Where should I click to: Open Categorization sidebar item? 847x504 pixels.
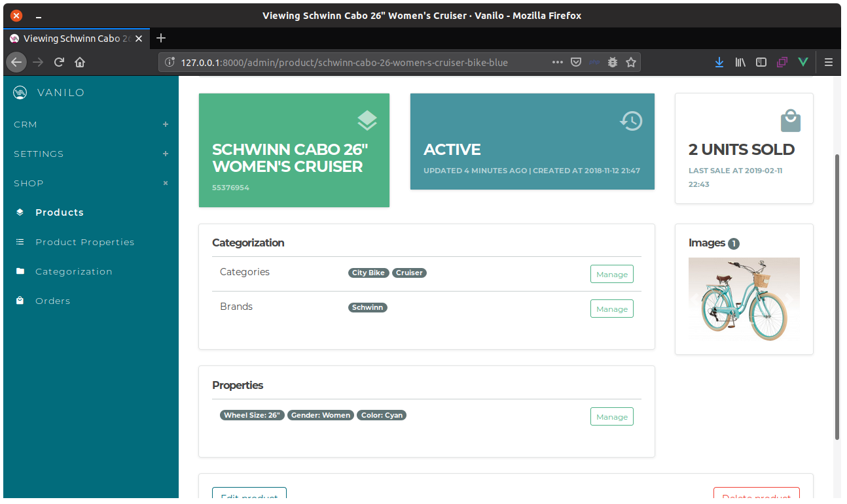pyautogui.click(x=74, y=271)
